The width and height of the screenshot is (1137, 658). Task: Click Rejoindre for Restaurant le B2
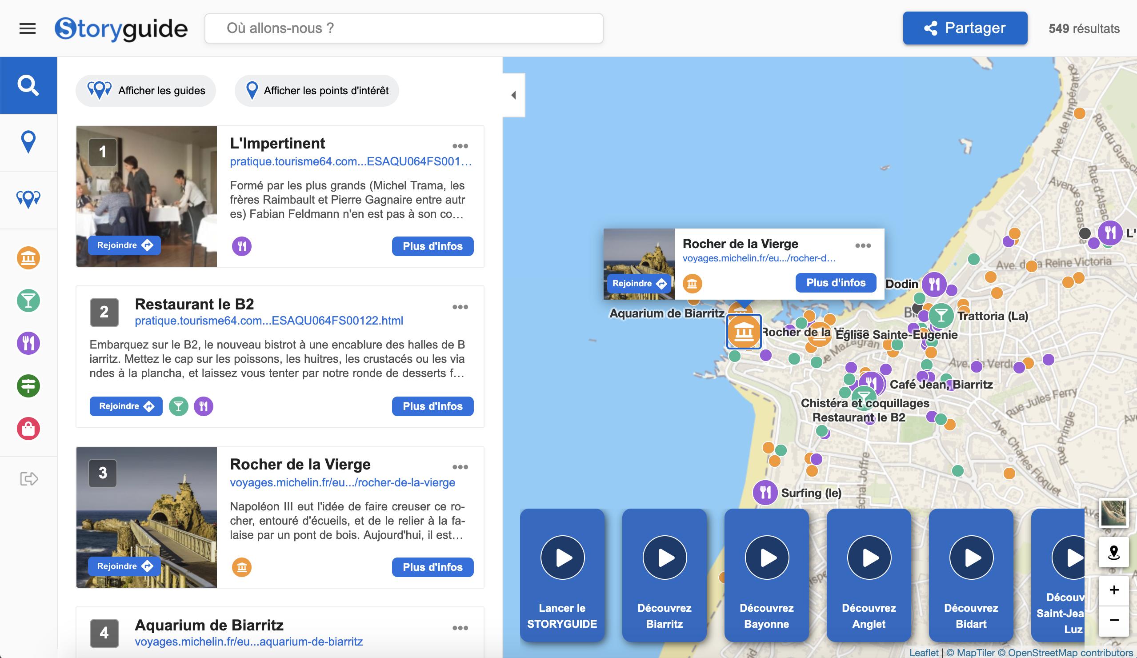point(126,406)
